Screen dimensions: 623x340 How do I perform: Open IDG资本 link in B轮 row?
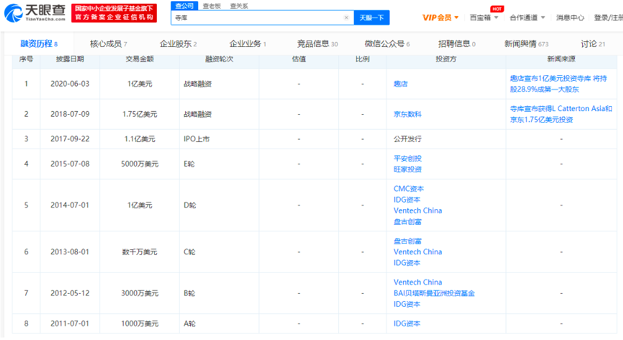coord(407,304)
